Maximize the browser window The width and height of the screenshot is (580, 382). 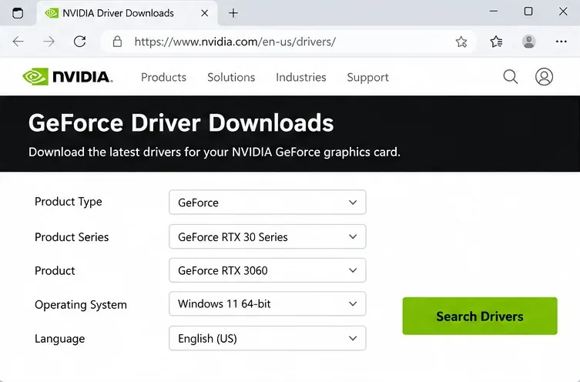(x=528, y=12)
